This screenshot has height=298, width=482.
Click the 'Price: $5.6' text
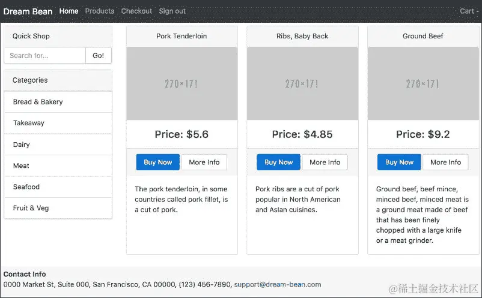[x=182, y=134]
